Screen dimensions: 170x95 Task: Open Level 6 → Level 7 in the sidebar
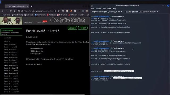click(11, 60)
